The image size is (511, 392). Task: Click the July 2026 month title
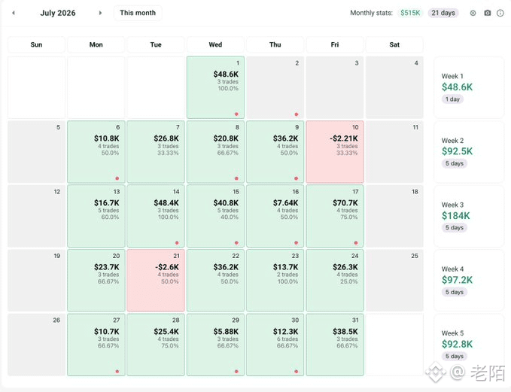pyautogui.click(x=58, y=13)
